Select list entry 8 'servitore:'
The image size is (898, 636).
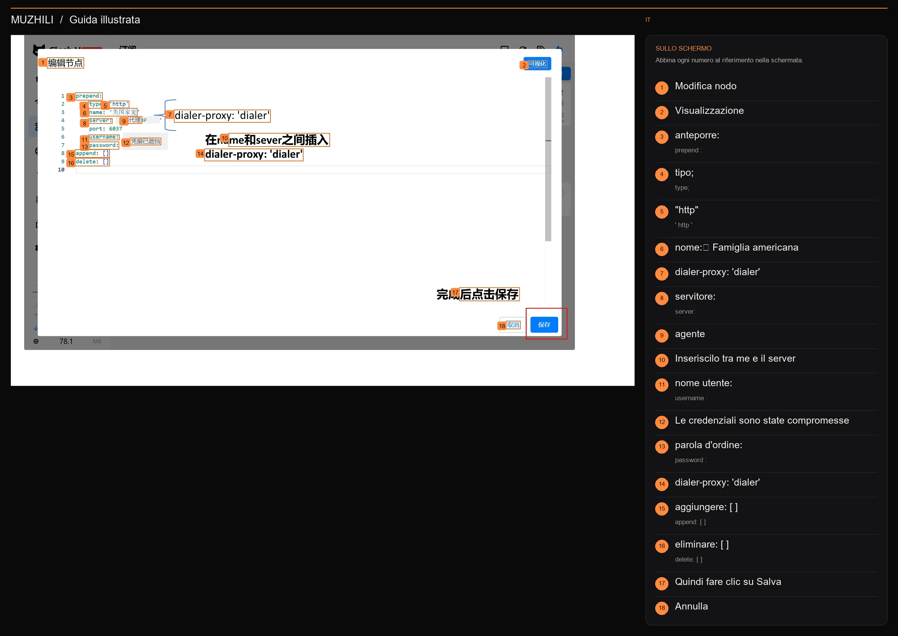766,306
